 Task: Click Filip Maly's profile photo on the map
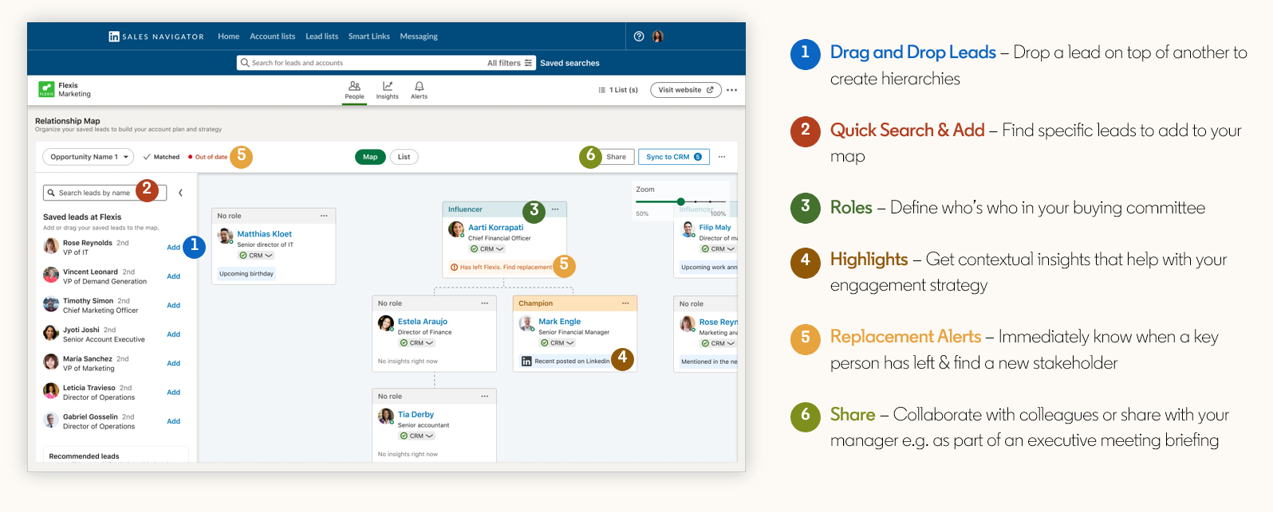(688, 229)
